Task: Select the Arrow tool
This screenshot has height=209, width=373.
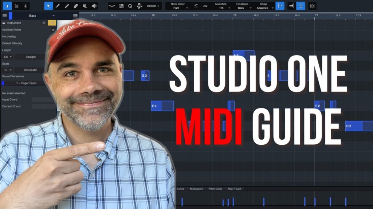Action: click(48, 6)
